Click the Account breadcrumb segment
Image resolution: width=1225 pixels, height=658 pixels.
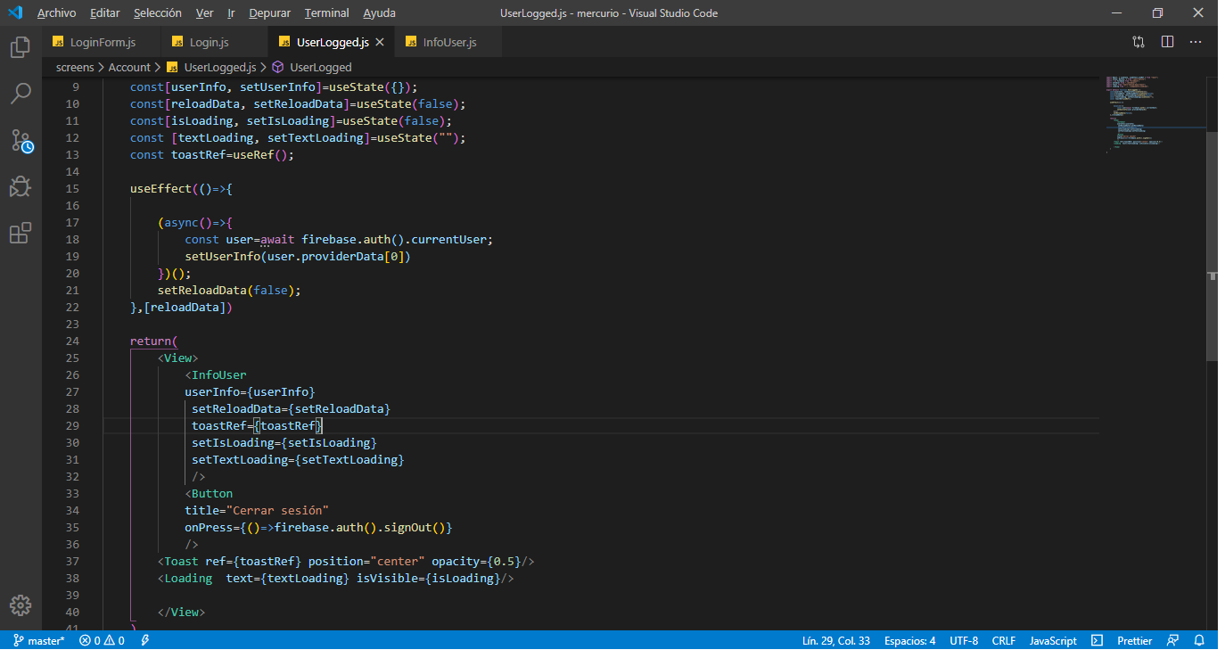(x=129, y=67)
